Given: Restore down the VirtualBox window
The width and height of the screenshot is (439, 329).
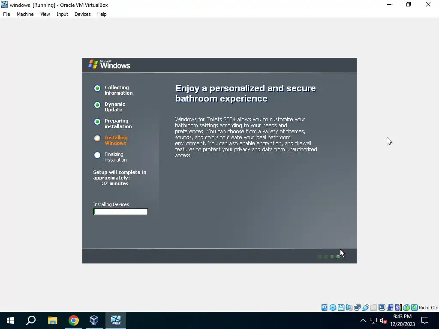Looking at the screenshot, I should (x=409, y=5).
